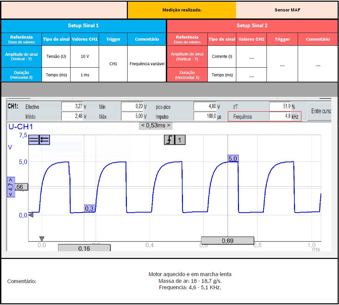The height and width of the screenshot is (305, 339).
Task: Click the horizontal lines cursor icon
Action: 34,140
